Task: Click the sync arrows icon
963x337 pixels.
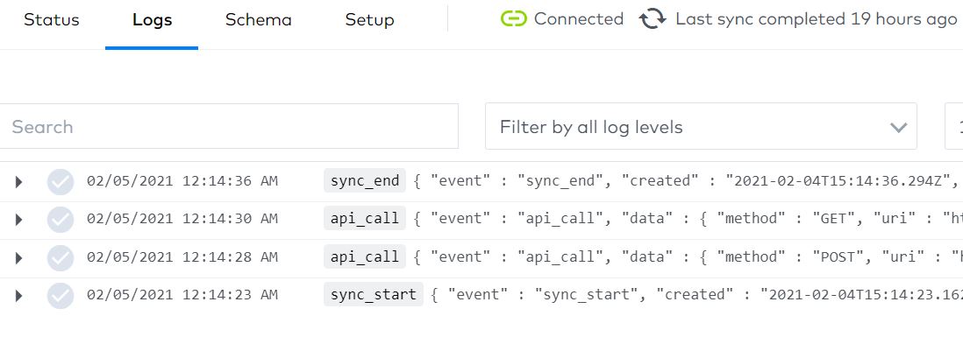Action: coord(653,19)
